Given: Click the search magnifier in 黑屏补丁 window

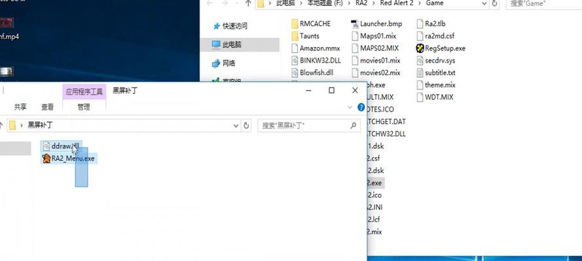Looking at the screenshot, I should [353, 126].
